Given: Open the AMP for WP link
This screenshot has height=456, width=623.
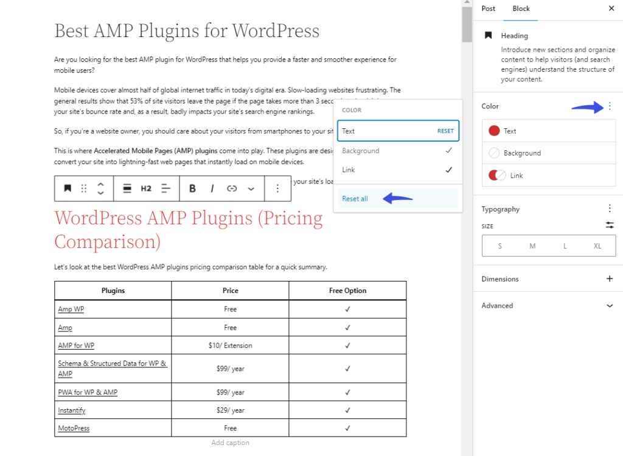Looking at the screenshot, I should 76,345.
